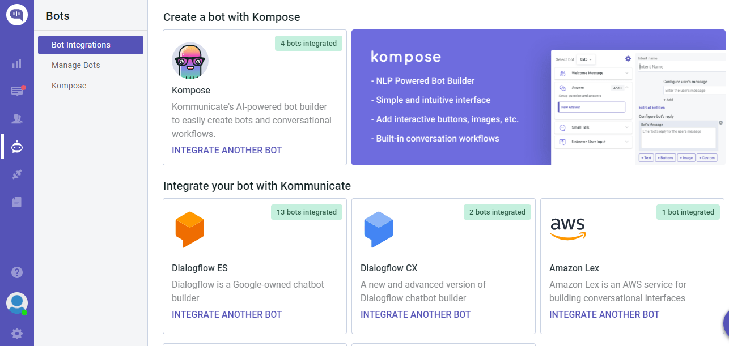This screenshot has height=346, width=729.
Task: Open the Kompose section in the left panel
Action: [69, 86]
